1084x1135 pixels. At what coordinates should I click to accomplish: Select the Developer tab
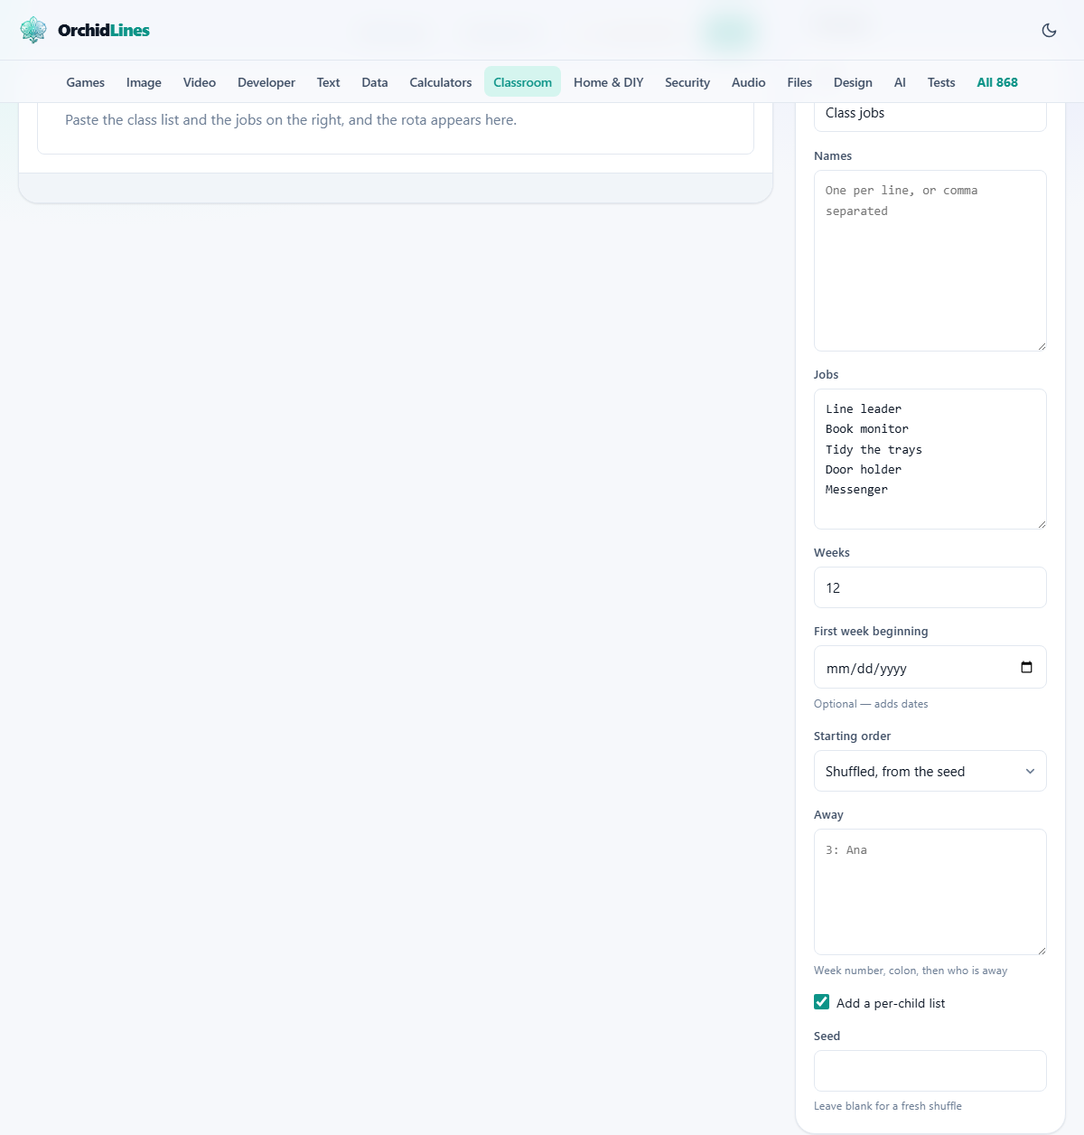[266, 82]
